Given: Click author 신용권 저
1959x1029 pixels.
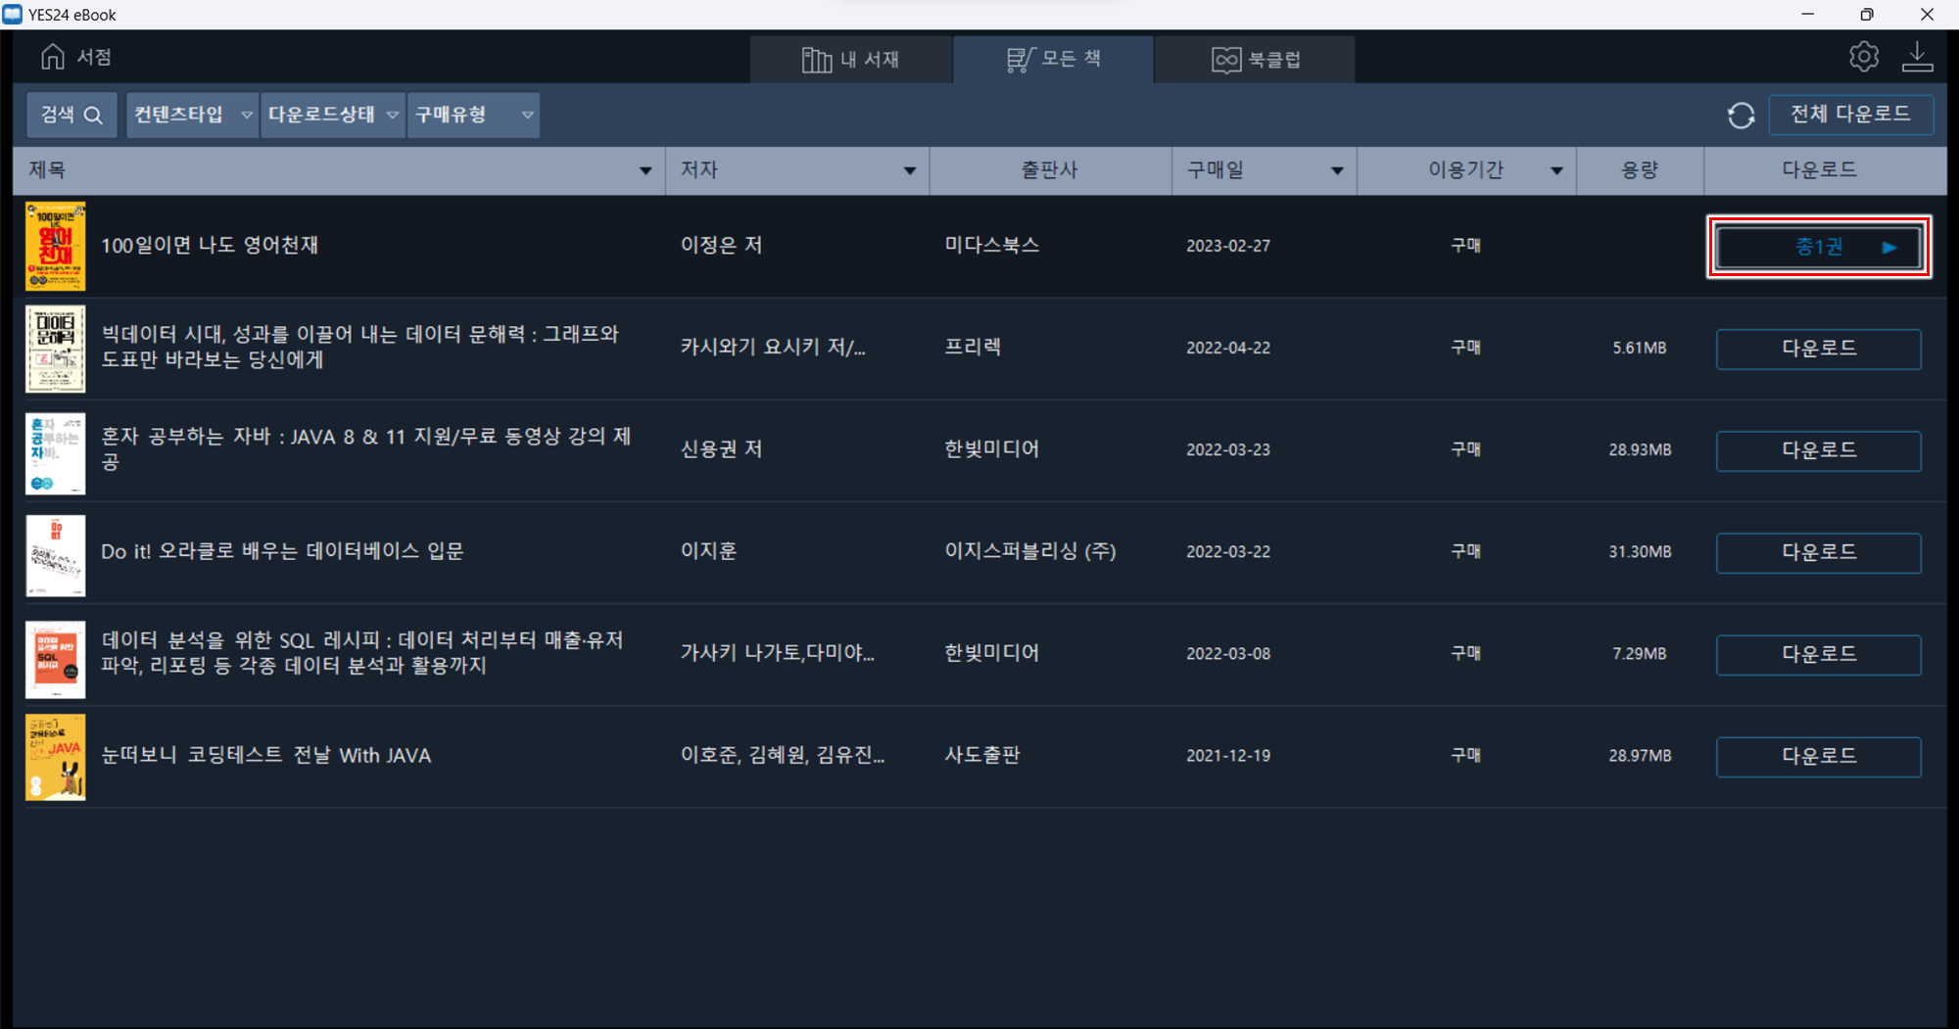Looking at the screenshot, I should [x=721, y=448].
